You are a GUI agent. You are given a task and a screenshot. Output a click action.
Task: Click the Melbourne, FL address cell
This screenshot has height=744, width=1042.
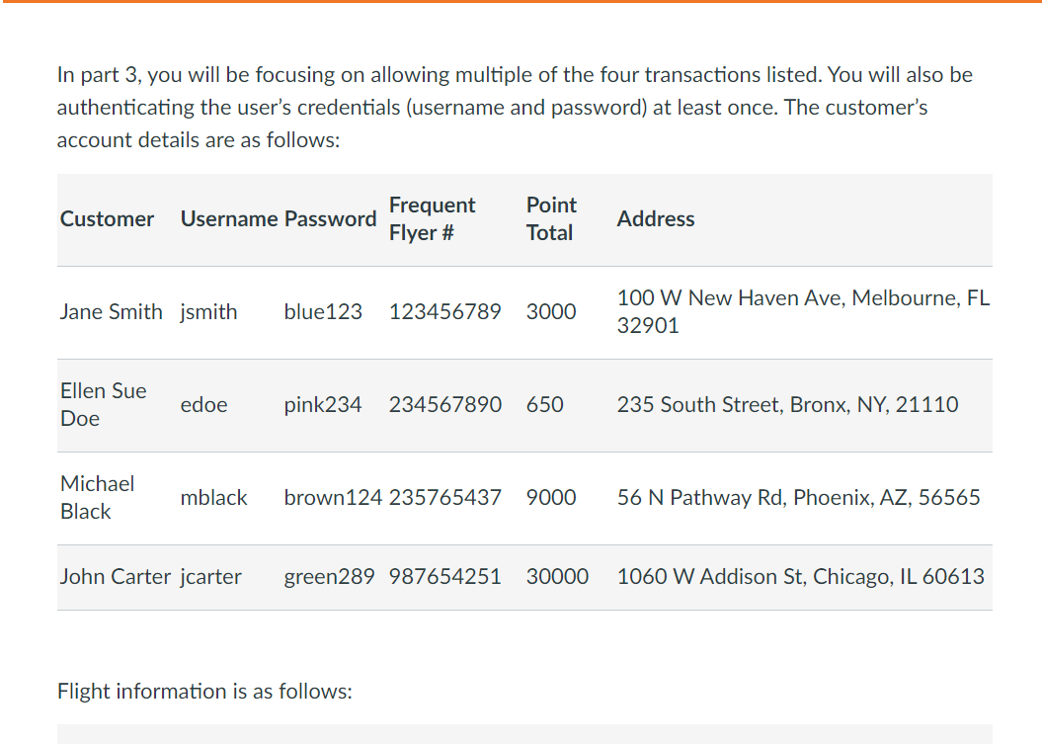pyautogui.click(x=803, y=312)
